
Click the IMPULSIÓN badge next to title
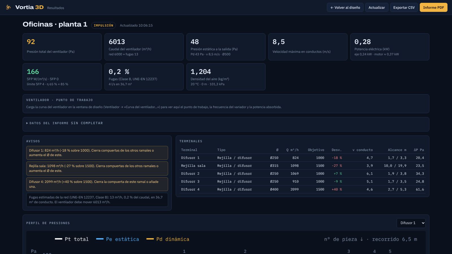tap(103, 25)
